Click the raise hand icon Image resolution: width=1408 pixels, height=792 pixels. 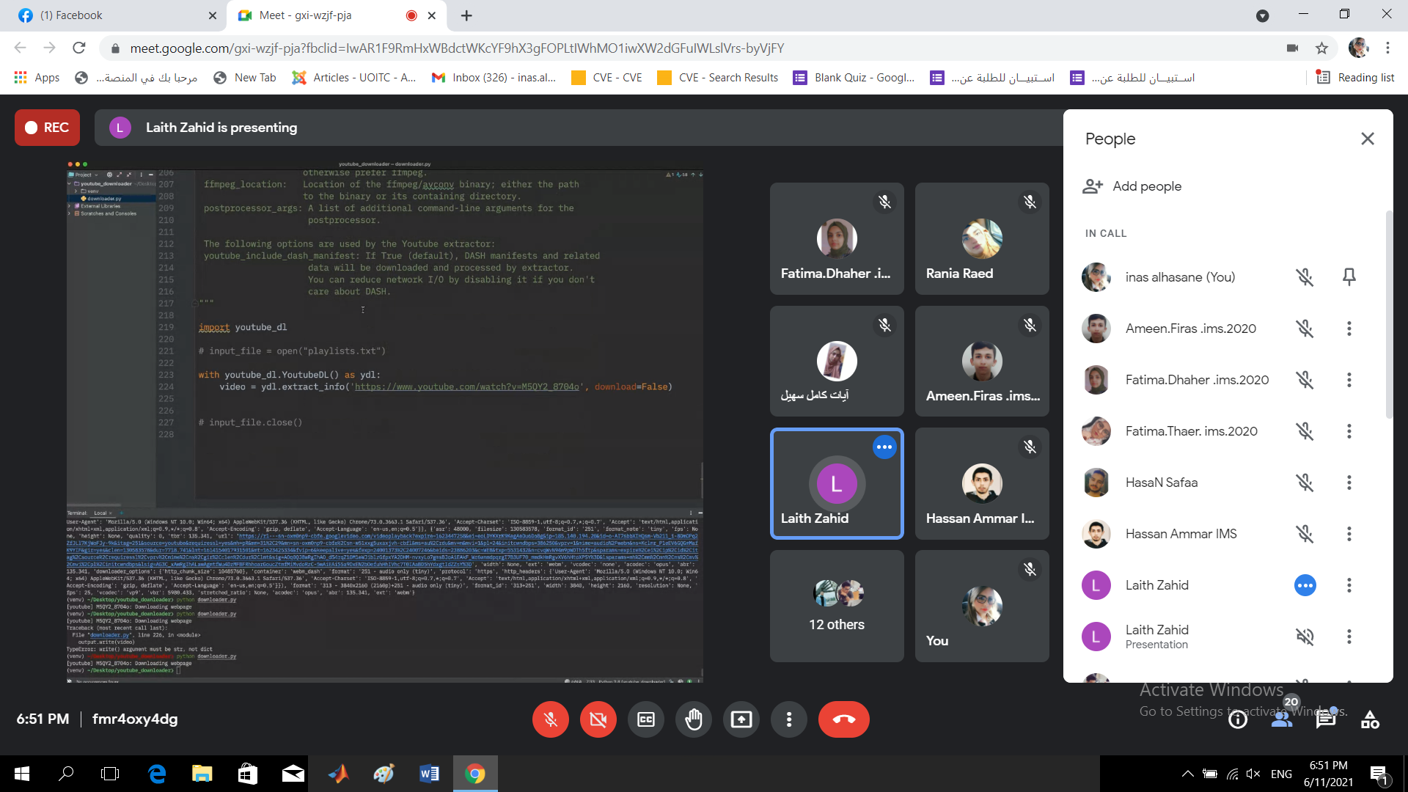coord(693,719)
